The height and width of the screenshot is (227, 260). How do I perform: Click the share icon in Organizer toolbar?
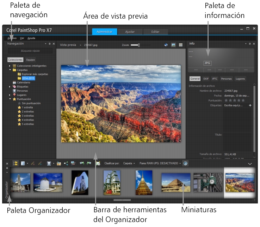click(66, 163)
